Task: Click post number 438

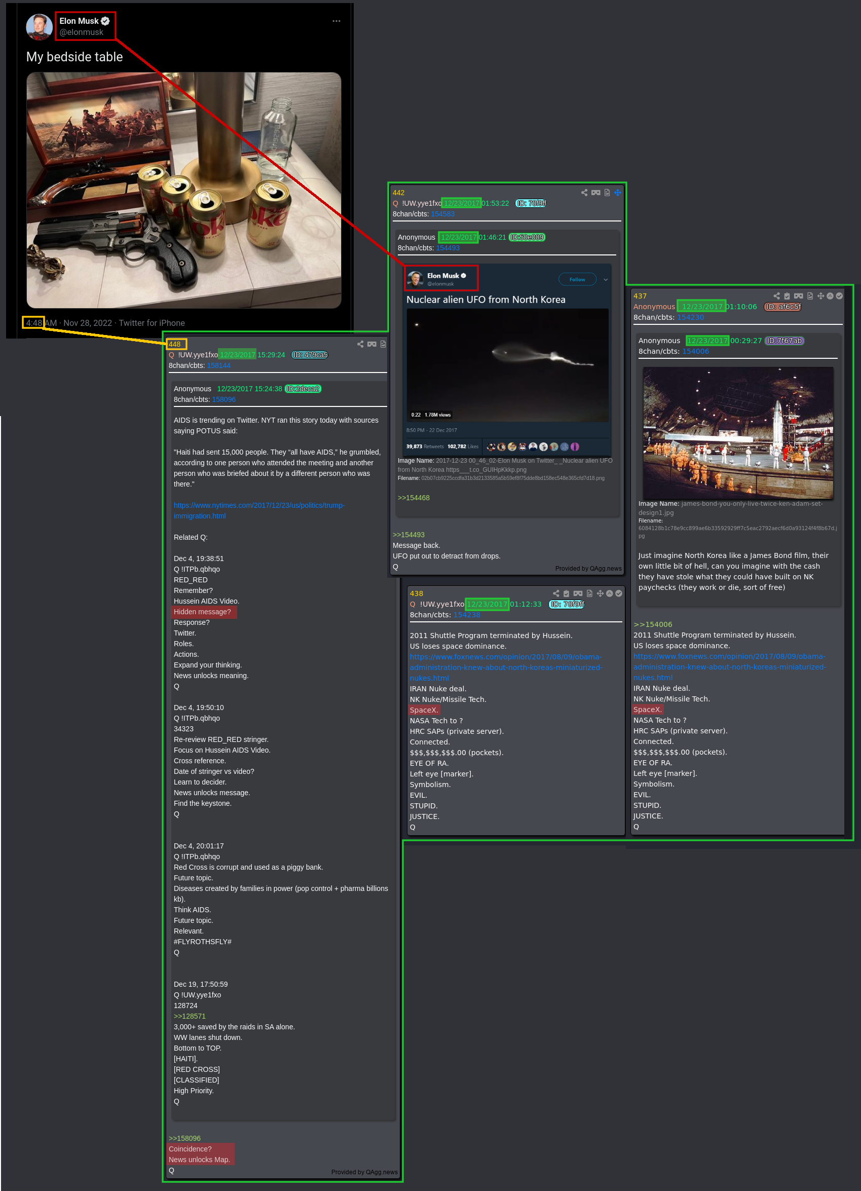Action: pos(417,593)
